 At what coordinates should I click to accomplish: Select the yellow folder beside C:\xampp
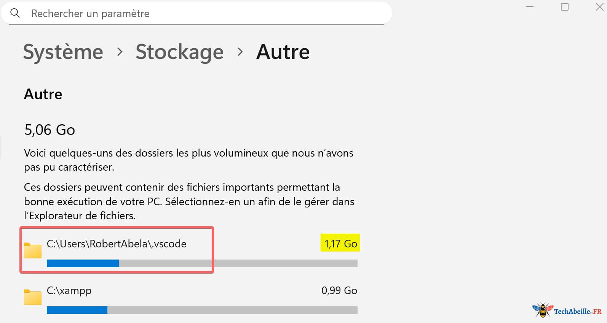pyautogui.click(x=33, y=297)
